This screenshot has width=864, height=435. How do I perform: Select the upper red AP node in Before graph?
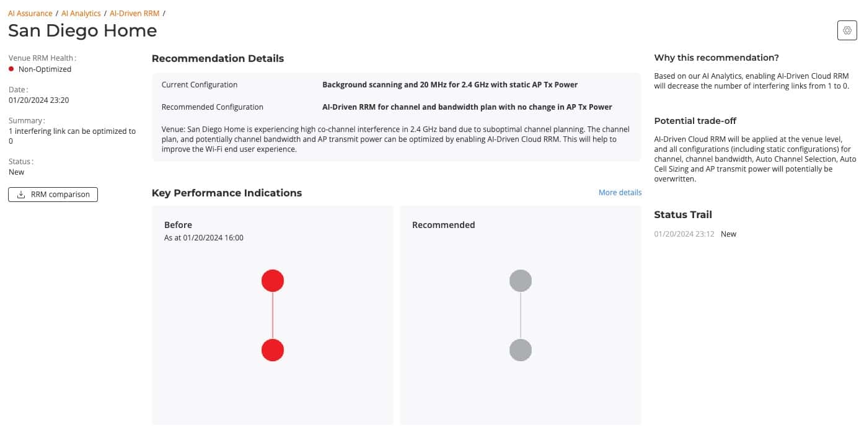[273, 281]
